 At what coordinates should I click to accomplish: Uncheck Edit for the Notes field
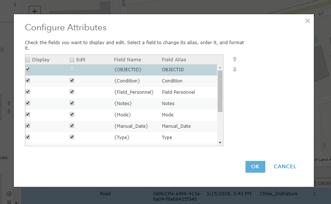pyautogui.click(x=72, y=103)
